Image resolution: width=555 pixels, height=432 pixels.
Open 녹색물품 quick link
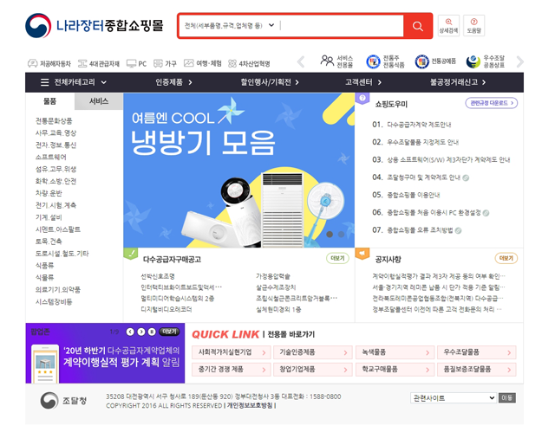click(395, 352)
